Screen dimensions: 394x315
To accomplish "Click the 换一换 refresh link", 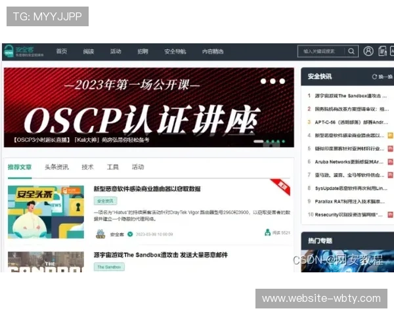I will point(385,77).
